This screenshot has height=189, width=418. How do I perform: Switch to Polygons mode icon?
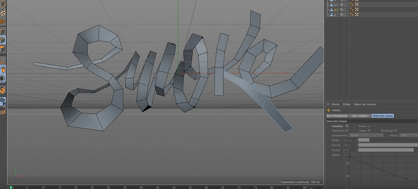coord(3,49)
